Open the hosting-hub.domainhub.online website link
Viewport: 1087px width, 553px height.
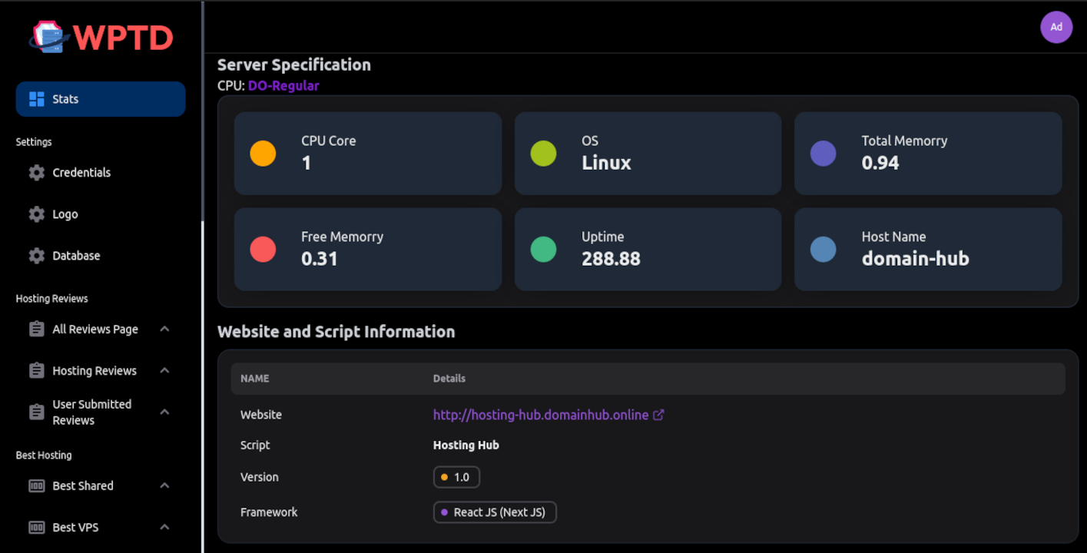(x=541, y=415)
